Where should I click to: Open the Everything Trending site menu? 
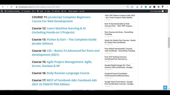(x=12, y=11)
